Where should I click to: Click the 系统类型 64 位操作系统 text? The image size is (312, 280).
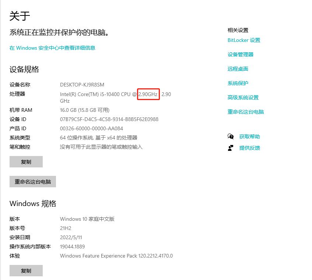[x=99, y=137]
